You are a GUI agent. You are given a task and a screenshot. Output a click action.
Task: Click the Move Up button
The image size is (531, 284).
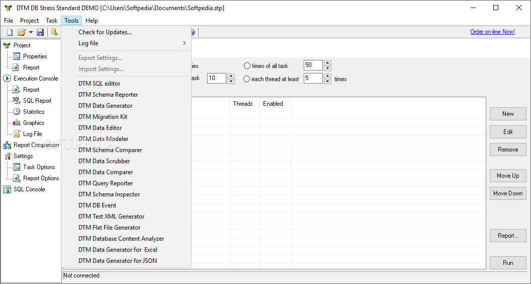click(x=508, y=176)
